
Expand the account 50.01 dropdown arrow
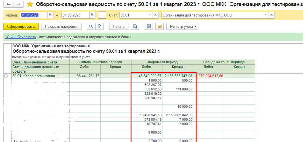click(x=150, y=15)
